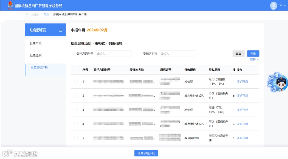Image resolution: width=288 pixels, height=159 pixels.
Task: Open 证明开具 link on row 2
Action: (x=242, y=96)
